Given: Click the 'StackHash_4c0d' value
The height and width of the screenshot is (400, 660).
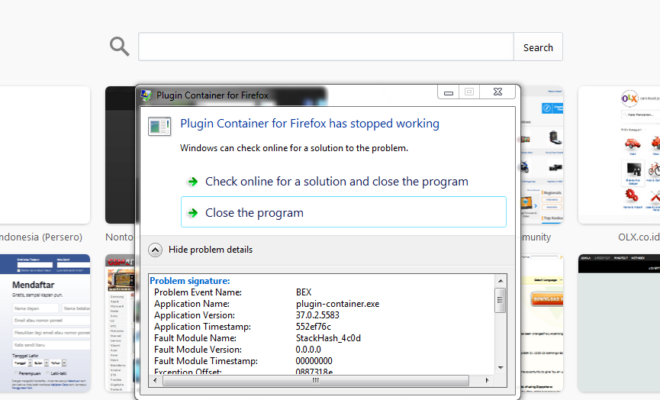Looking at the screenshot, I should 328,337.
